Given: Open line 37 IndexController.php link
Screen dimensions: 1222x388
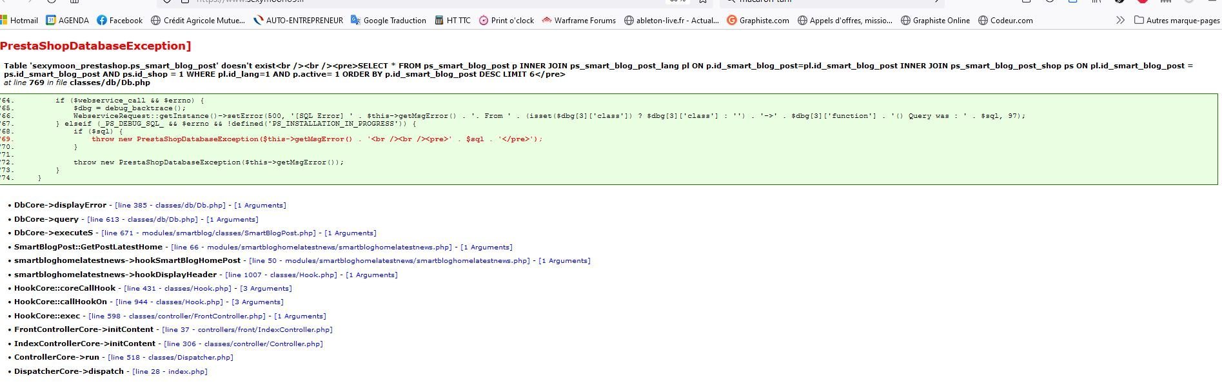Looking at the screenshot, I should tap(247, 330).
